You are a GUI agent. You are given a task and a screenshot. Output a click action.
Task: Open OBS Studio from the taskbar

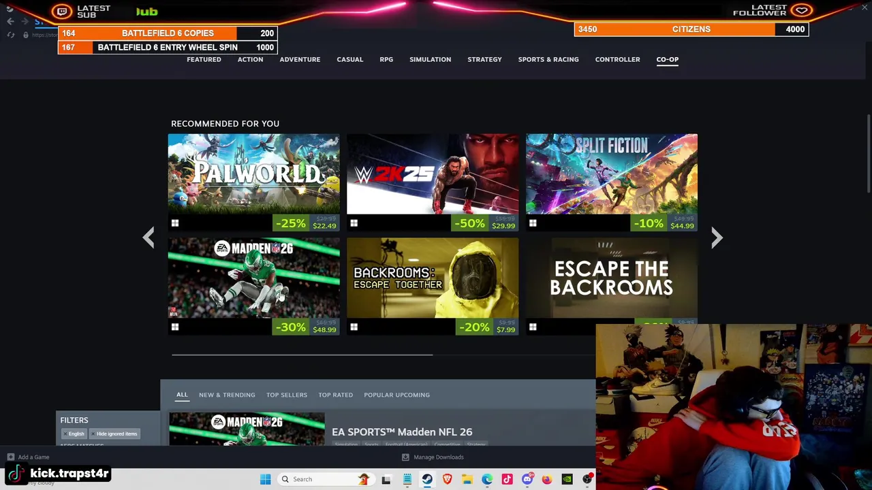click(x=587, y=479)
